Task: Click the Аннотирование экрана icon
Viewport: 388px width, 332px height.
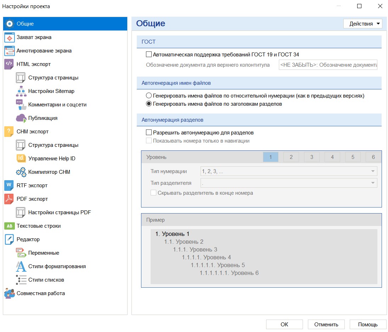Action: pyautogui.click(x=10, y=51)
